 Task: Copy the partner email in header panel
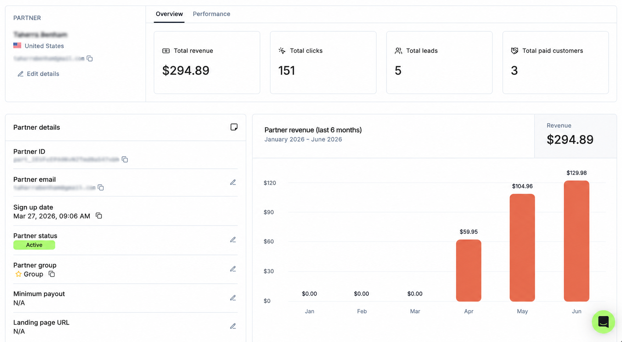click(90, 58)
